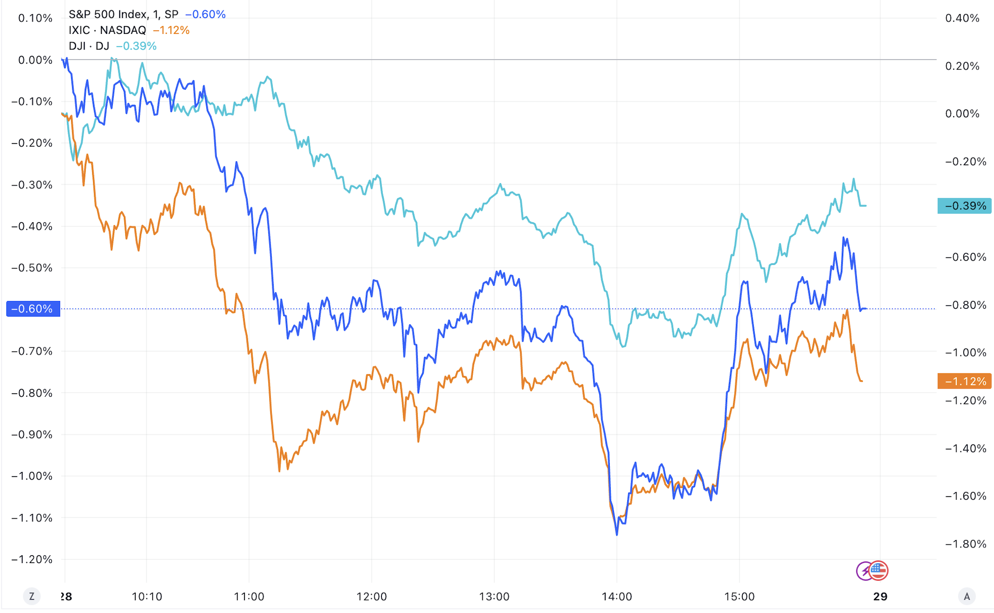994x613 pixels.
Task: Click the 10:10 time axis label
Action: coord(147,597)
